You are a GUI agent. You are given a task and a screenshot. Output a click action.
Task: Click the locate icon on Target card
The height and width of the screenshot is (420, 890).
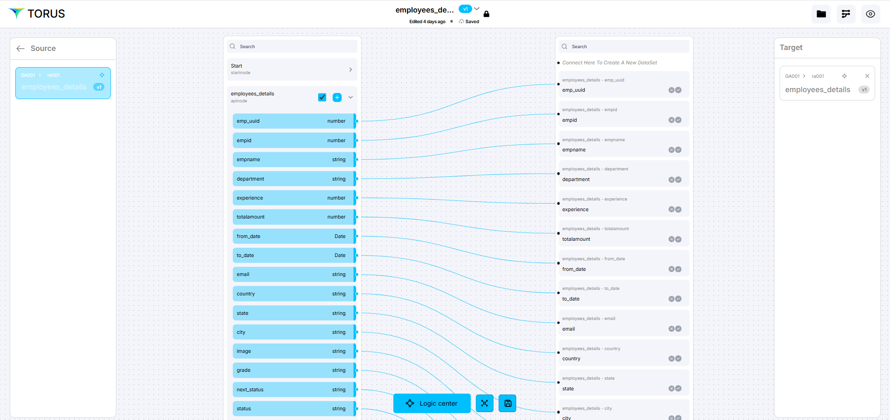coord(844,76)
